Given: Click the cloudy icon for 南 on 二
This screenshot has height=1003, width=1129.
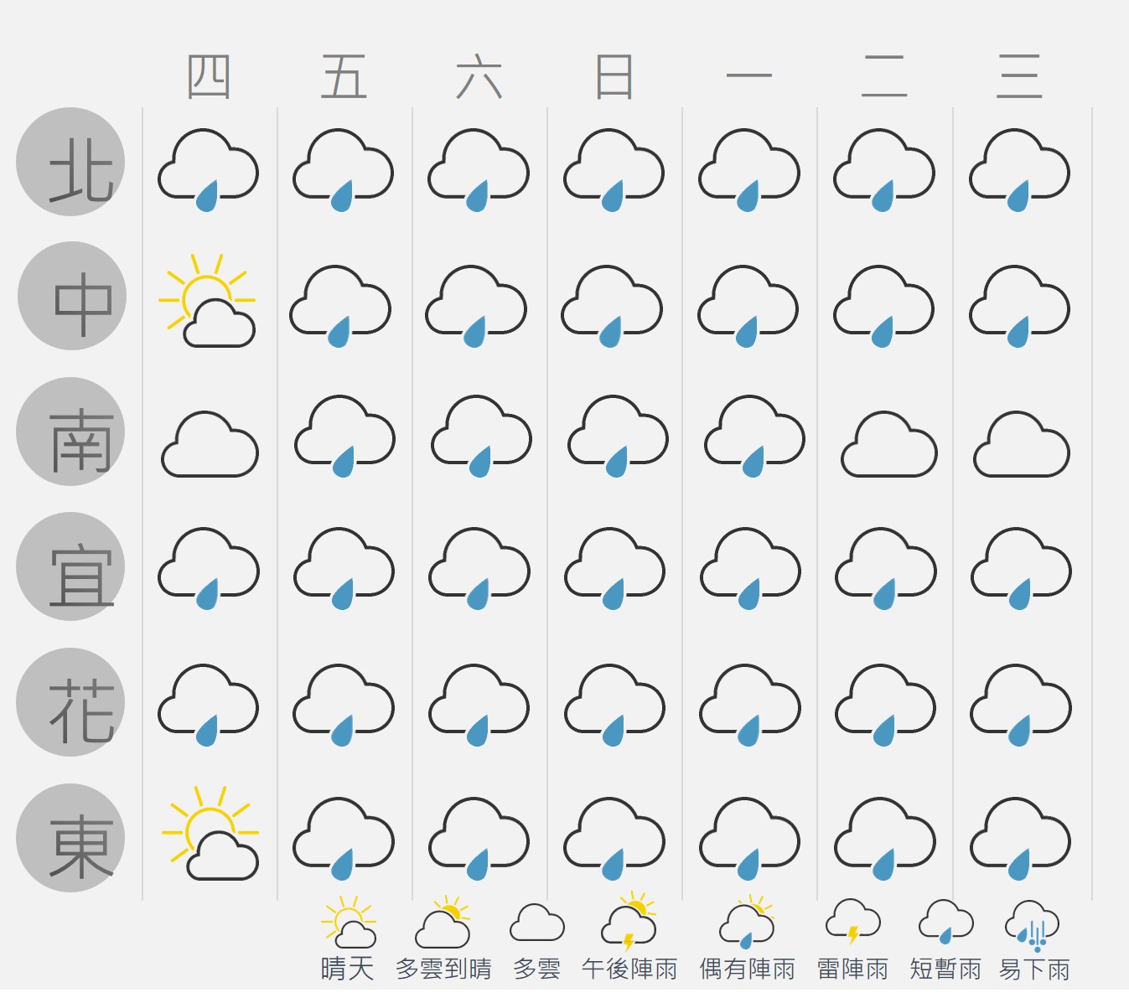Looking at the screenshot, I should (888, 444).
